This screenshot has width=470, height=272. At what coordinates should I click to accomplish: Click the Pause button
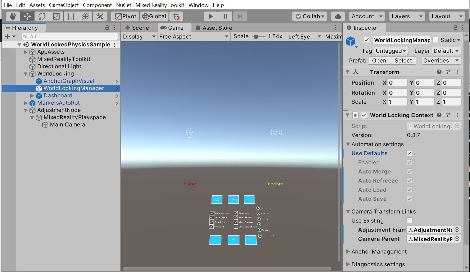tap(225, 16)
